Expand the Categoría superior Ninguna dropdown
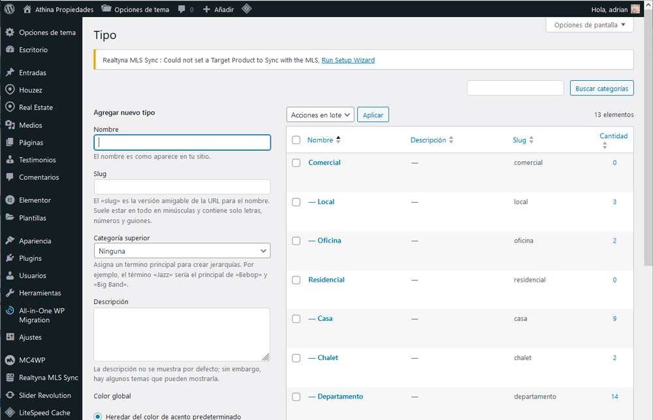The width and height of the screenshot is (653, 420). 182,250
